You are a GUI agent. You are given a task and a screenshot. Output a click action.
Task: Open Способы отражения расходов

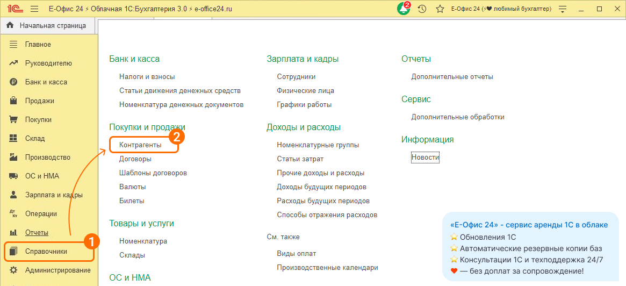327,215
